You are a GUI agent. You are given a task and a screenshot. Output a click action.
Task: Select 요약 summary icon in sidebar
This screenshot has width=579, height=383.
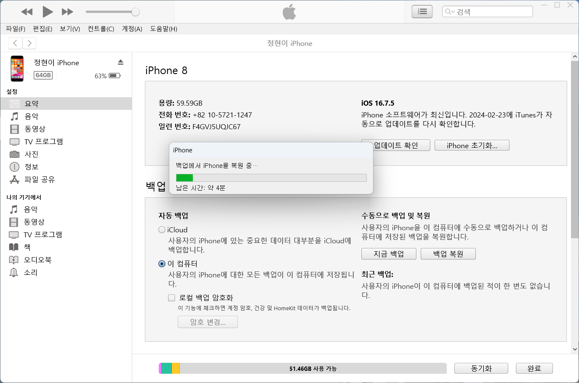[x=15, y=104]
